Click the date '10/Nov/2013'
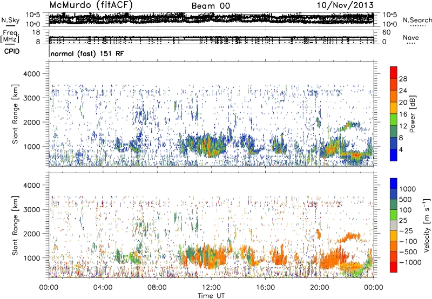 coord(346,5)
